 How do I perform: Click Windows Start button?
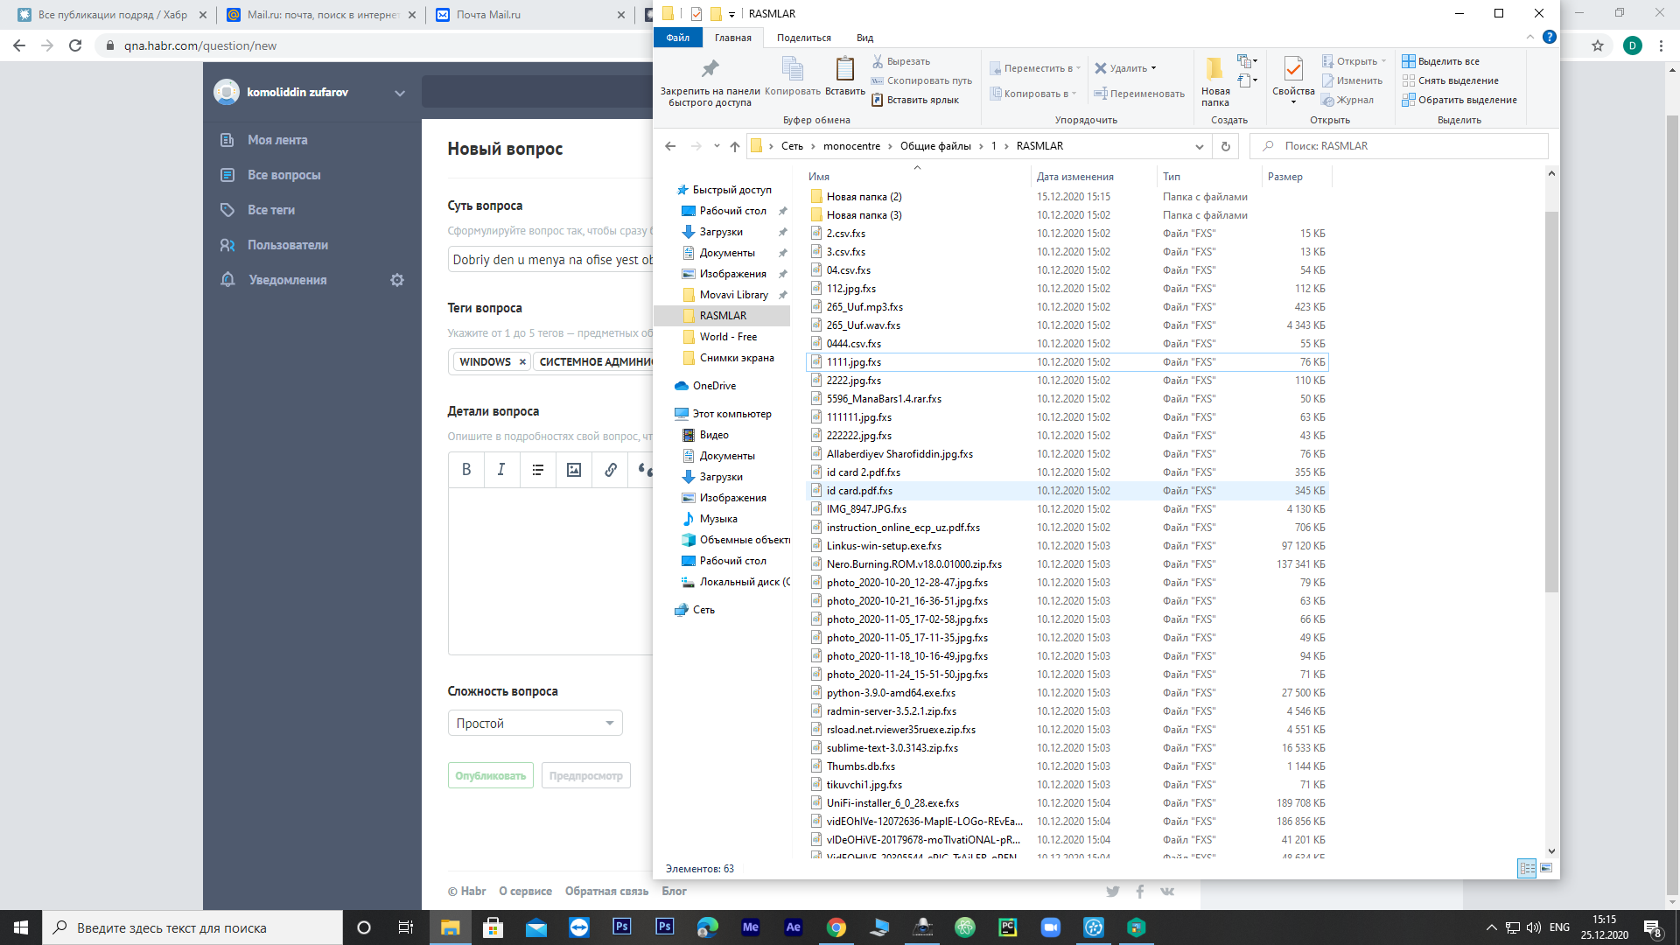[x=21, y=927]
